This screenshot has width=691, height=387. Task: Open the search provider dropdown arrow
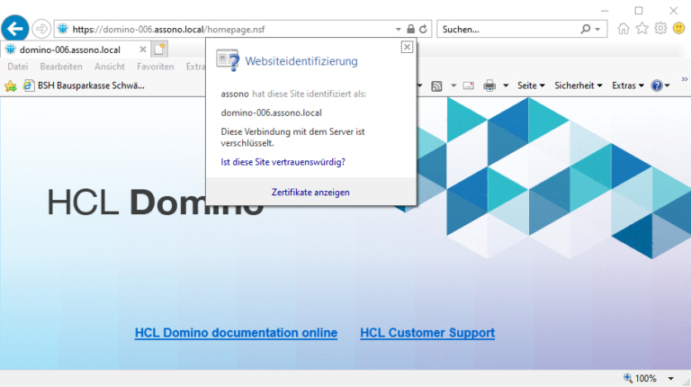click(x=597, y=29)
